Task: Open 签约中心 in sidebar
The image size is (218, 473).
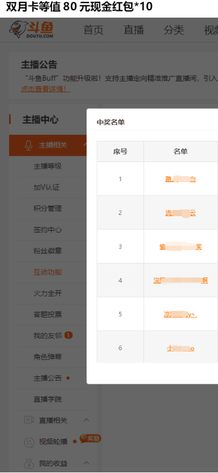Action: point(47,230)
